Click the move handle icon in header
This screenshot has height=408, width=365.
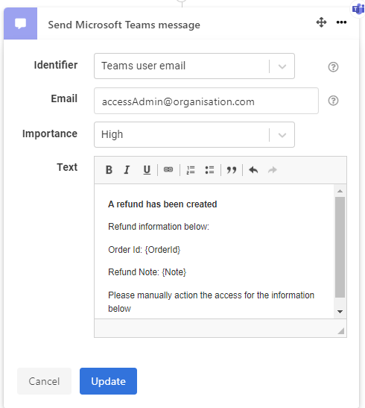[x=321, y=22]
